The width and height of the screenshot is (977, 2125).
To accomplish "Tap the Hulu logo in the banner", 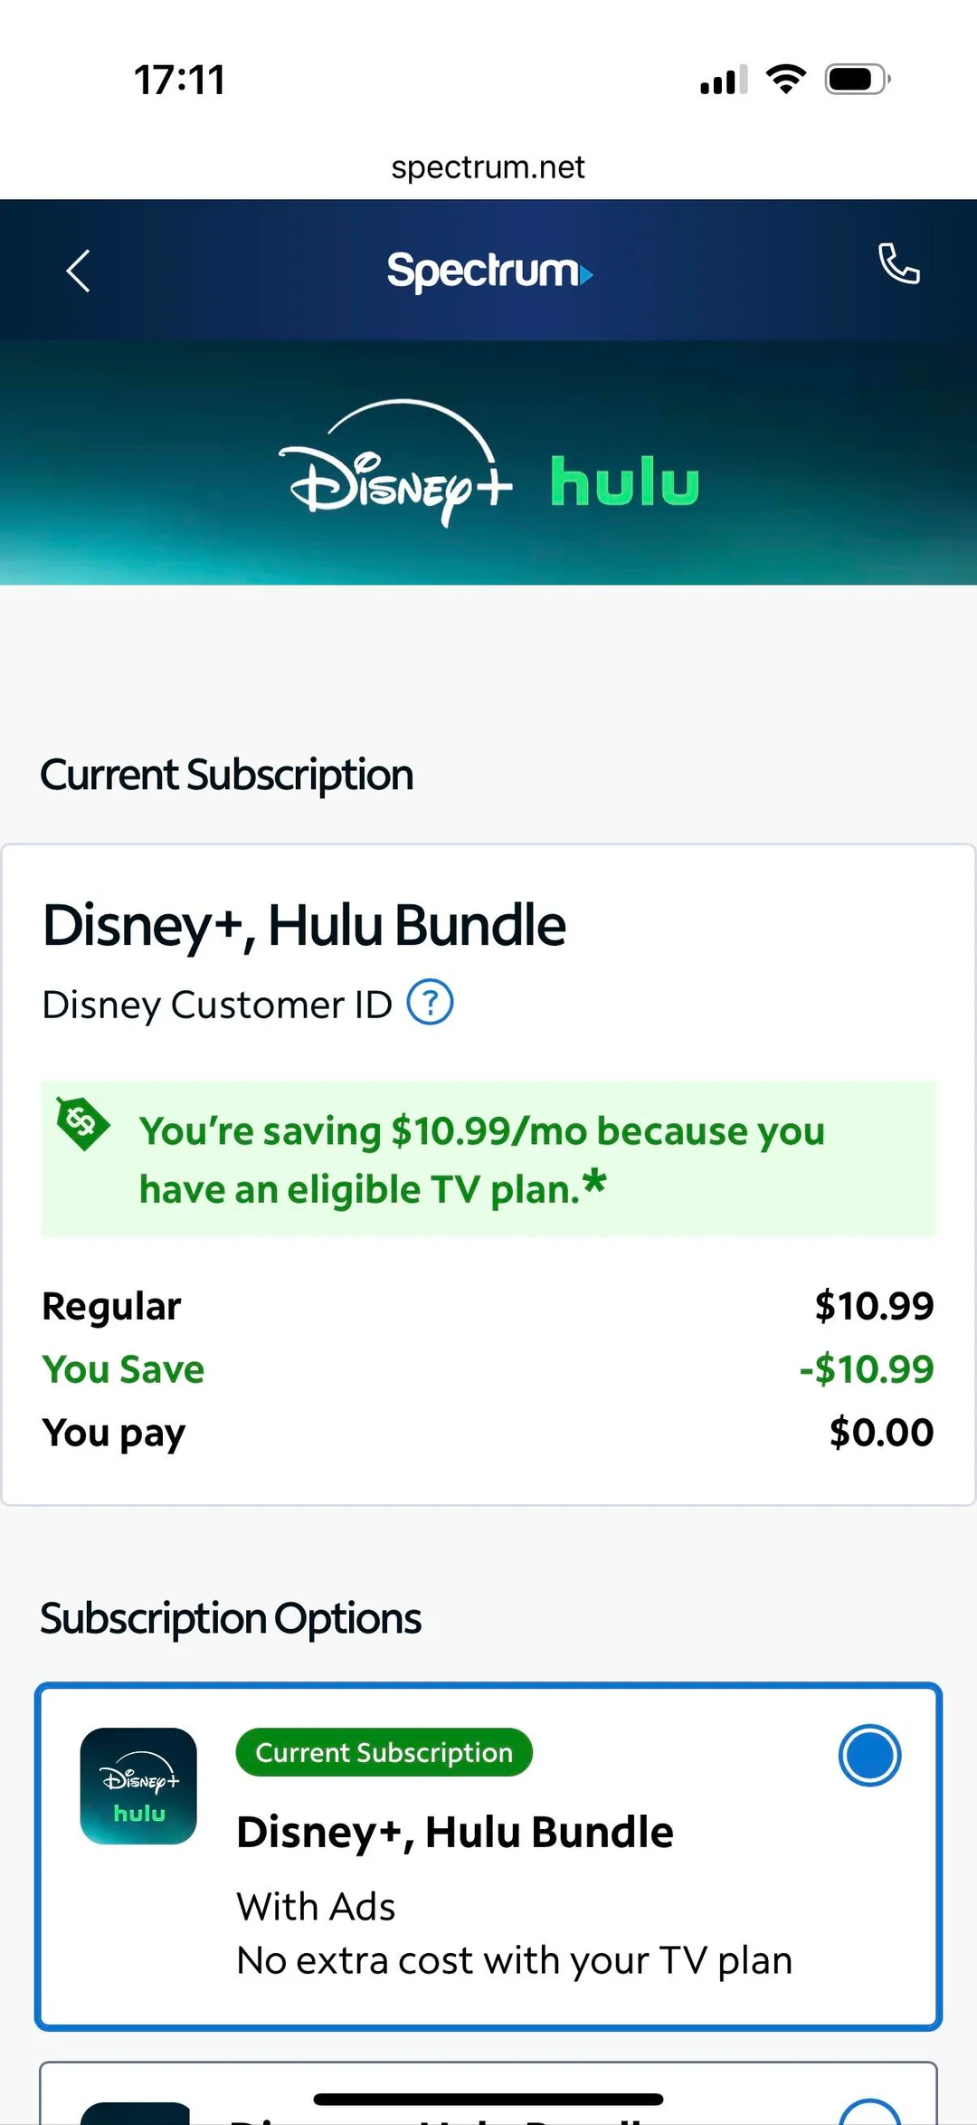I will (623, 480).
